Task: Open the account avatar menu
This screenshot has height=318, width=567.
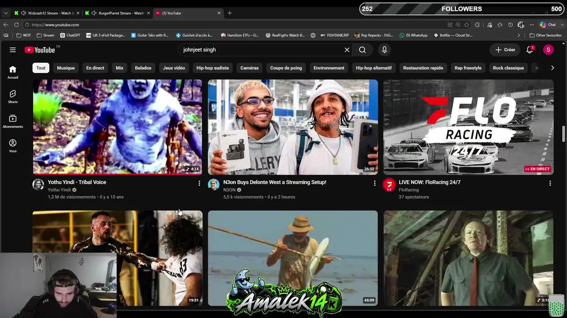Action: pyautogui.click(x=548, y=50)
